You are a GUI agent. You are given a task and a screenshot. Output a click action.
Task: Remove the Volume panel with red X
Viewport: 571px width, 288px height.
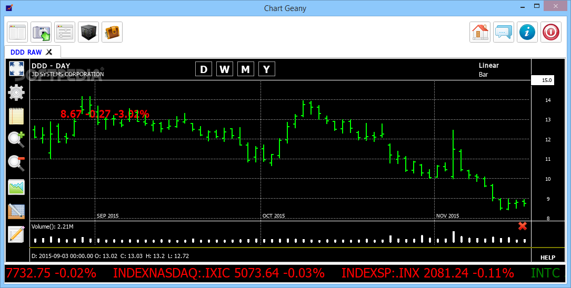[522, 226]
